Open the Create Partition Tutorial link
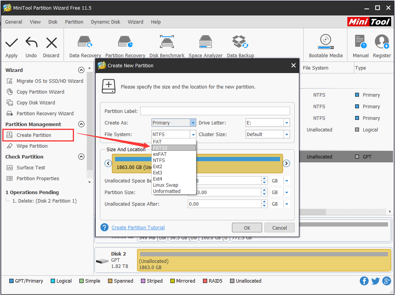 138,227
